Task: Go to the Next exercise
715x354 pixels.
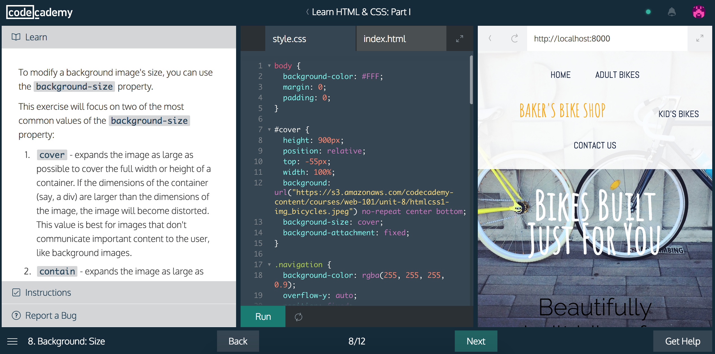Action: 476,341
